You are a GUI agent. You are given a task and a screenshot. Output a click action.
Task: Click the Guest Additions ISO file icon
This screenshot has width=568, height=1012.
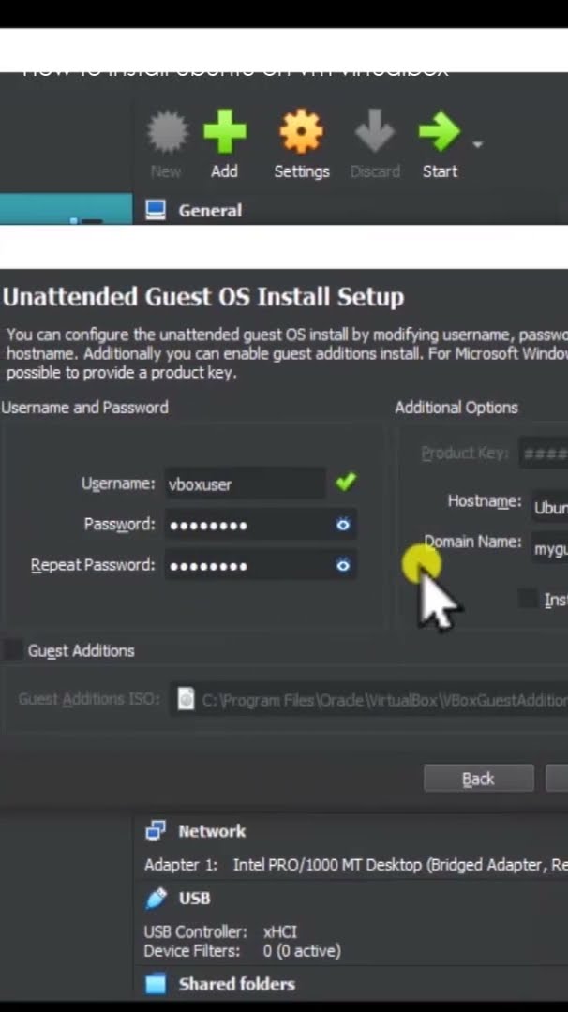(186, 699)
